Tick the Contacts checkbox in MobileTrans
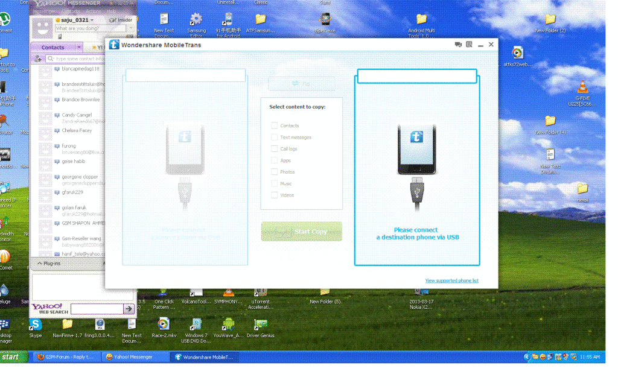The width and height of the screenshot is (618, 386). click(x=275, y=125)
